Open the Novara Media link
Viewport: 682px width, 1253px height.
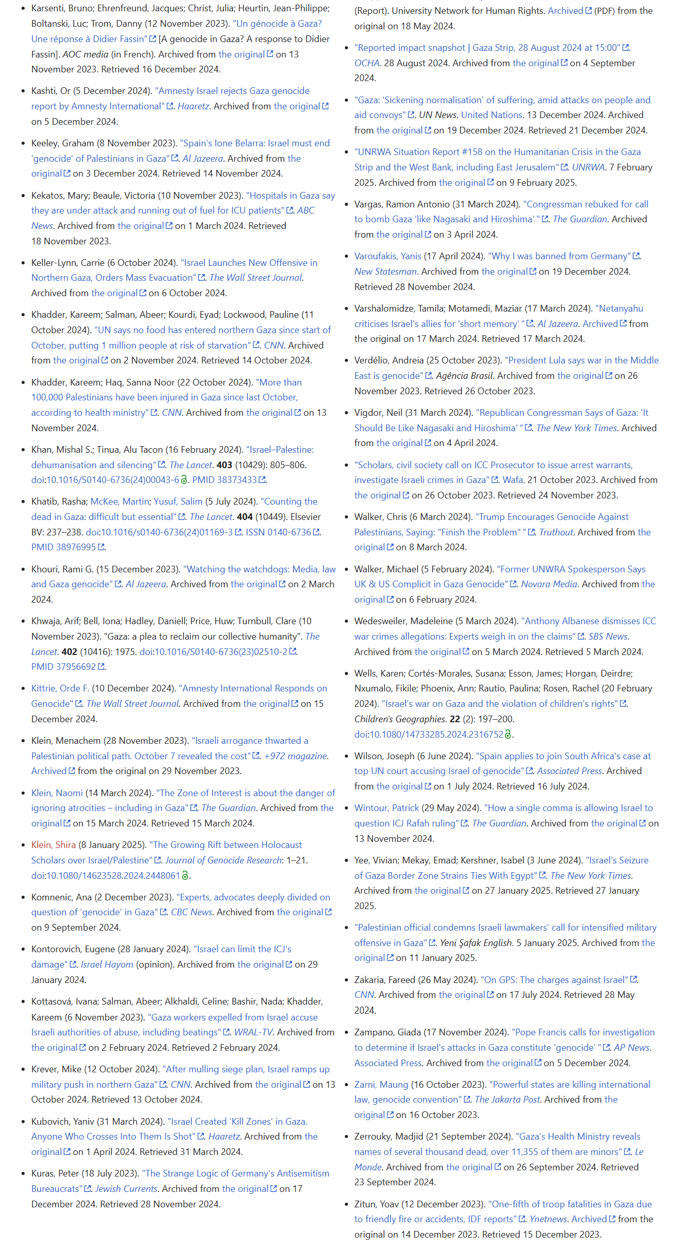point(549,584)
